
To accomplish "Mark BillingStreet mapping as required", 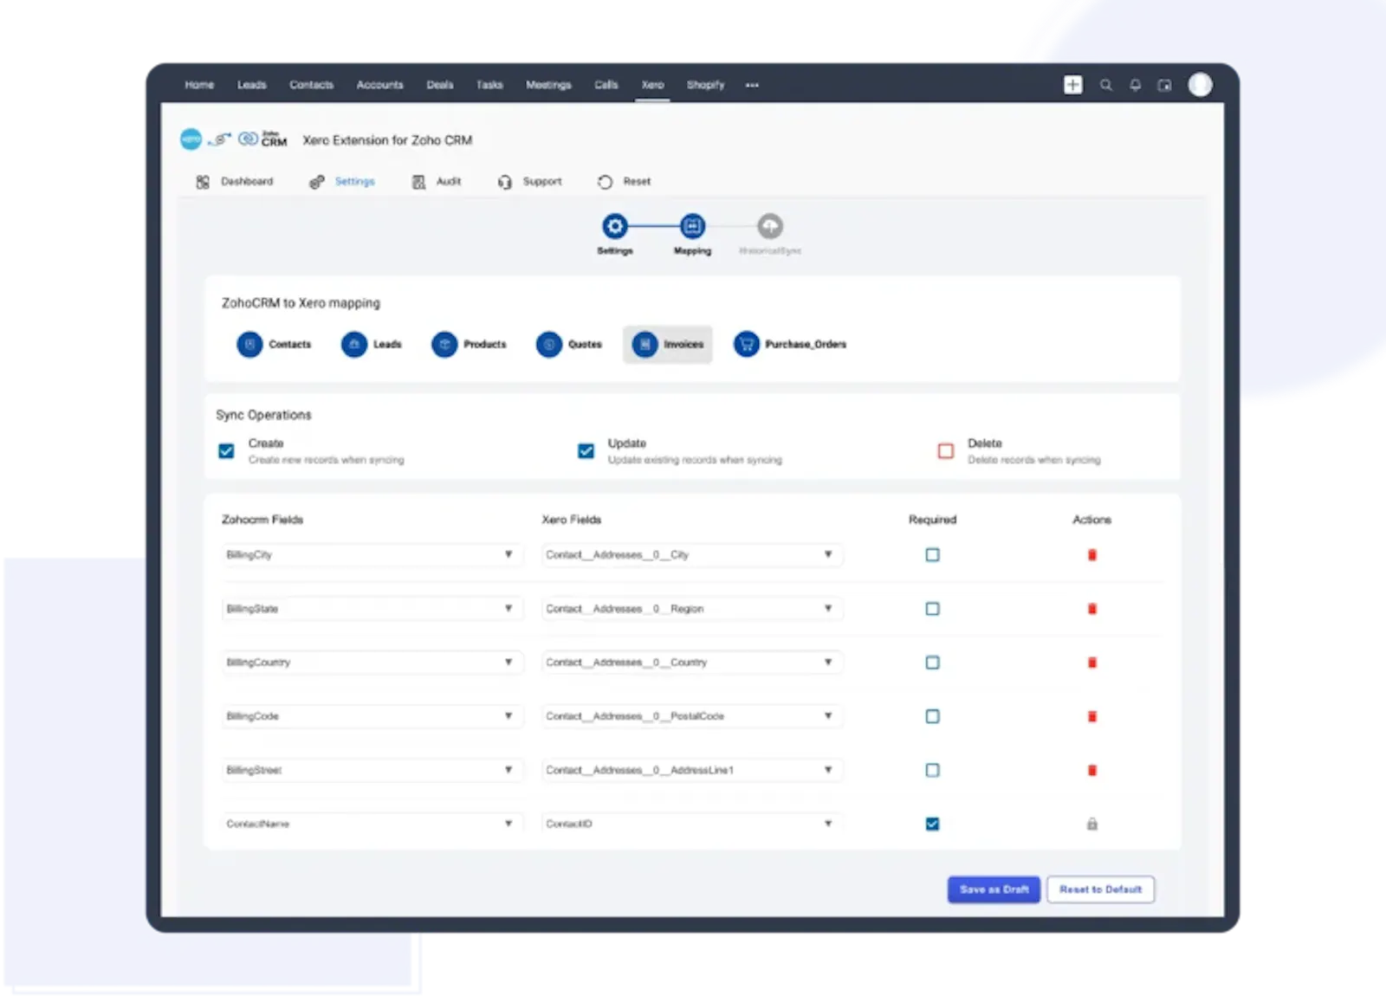I will coord(932,770).
